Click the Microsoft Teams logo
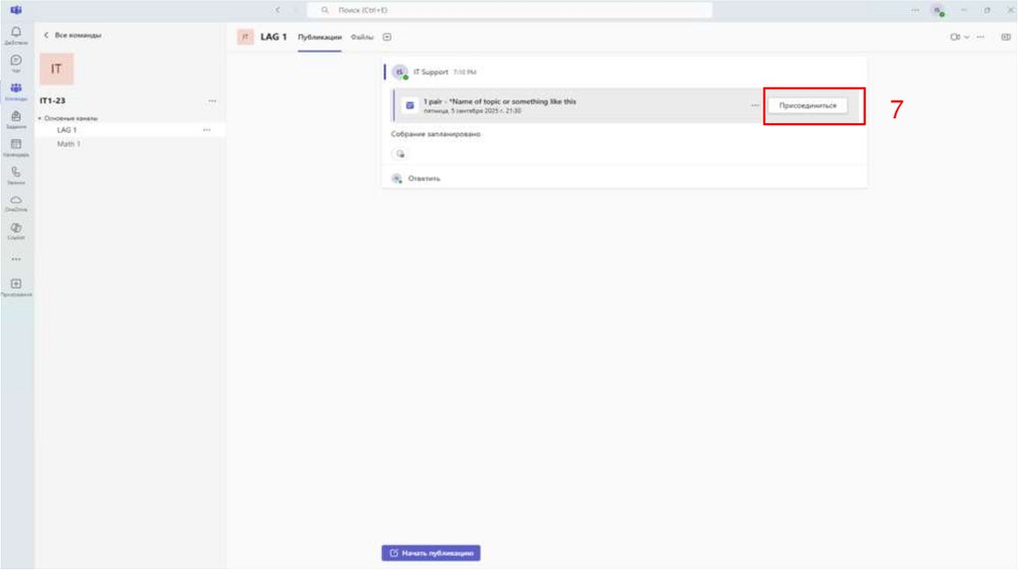Screen dimensions: 1018x570 [16, 10]
